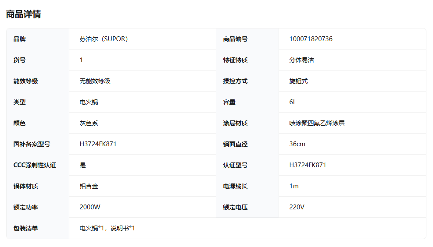Screen dimensions: 433x247
Task: Click the control method value 旋钮式
Action: coord(298,81)
